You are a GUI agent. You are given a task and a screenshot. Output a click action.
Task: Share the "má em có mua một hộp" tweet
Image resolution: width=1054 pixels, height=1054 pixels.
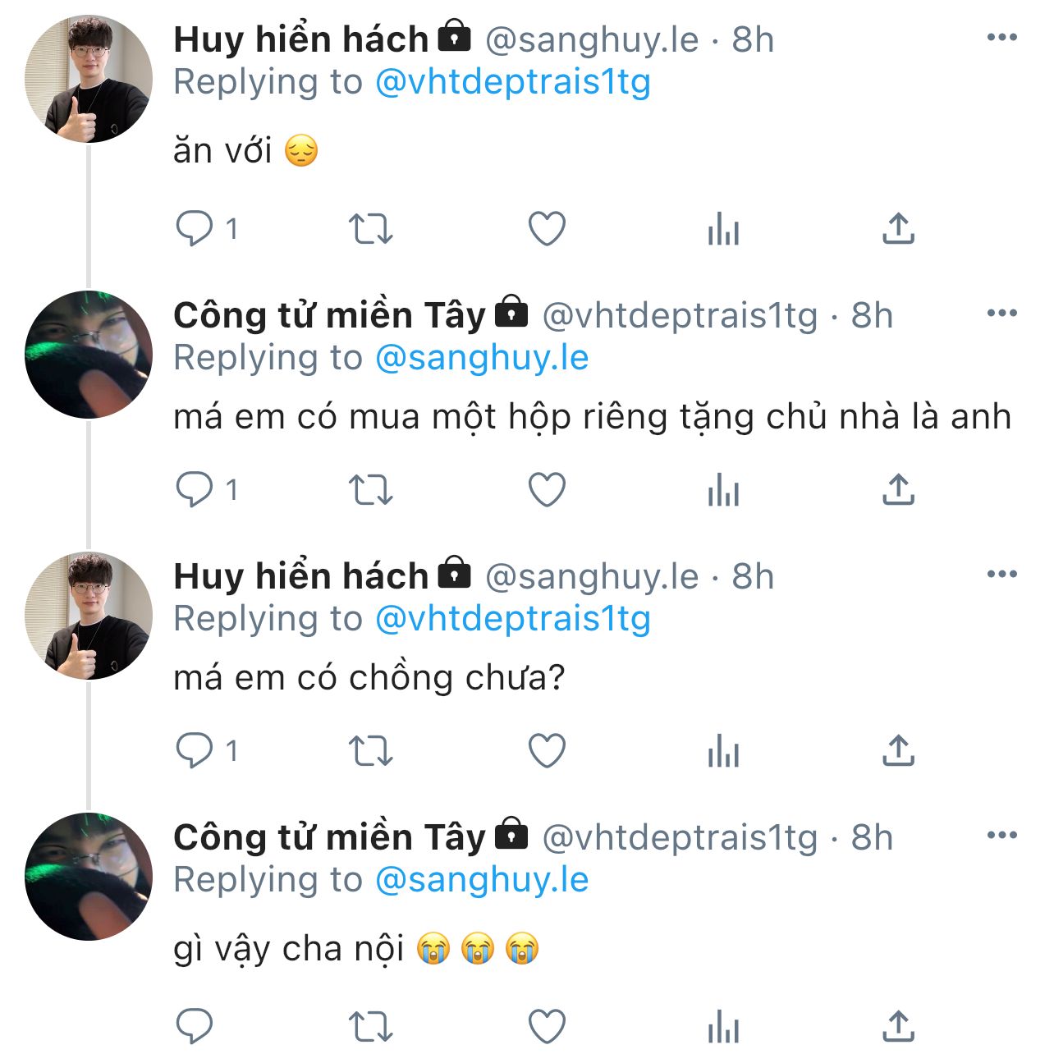[x=898, y=490]
